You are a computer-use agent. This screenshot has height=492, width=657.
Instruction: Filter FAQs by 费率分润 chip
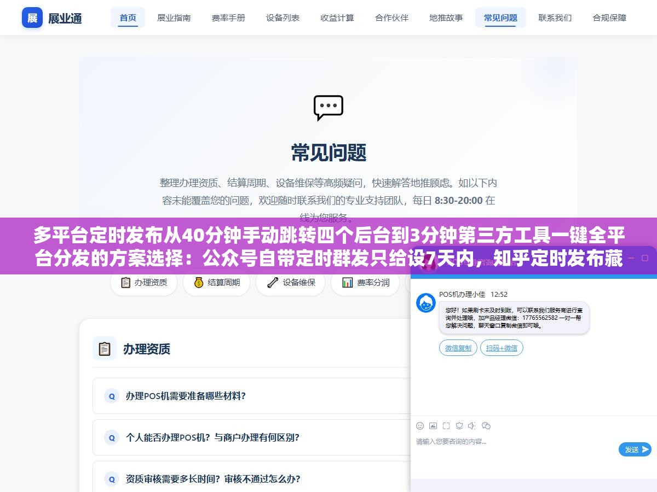(x=365, y=283)
